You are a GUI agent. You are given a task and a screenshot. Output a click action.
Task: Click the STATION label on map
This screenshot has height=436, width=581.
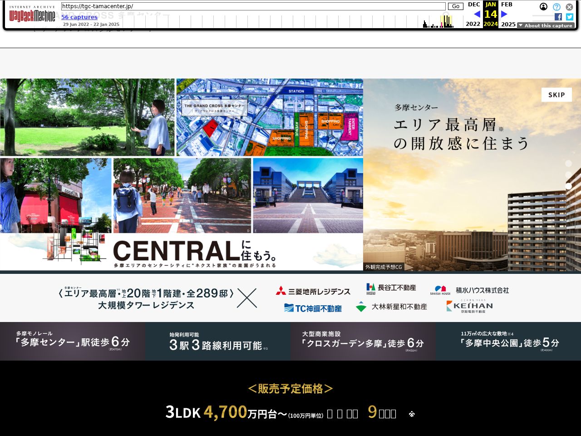(x=296, y=91)
